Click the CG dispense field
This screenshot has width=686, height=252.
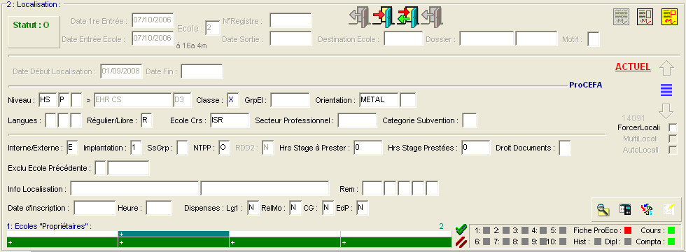328,208
